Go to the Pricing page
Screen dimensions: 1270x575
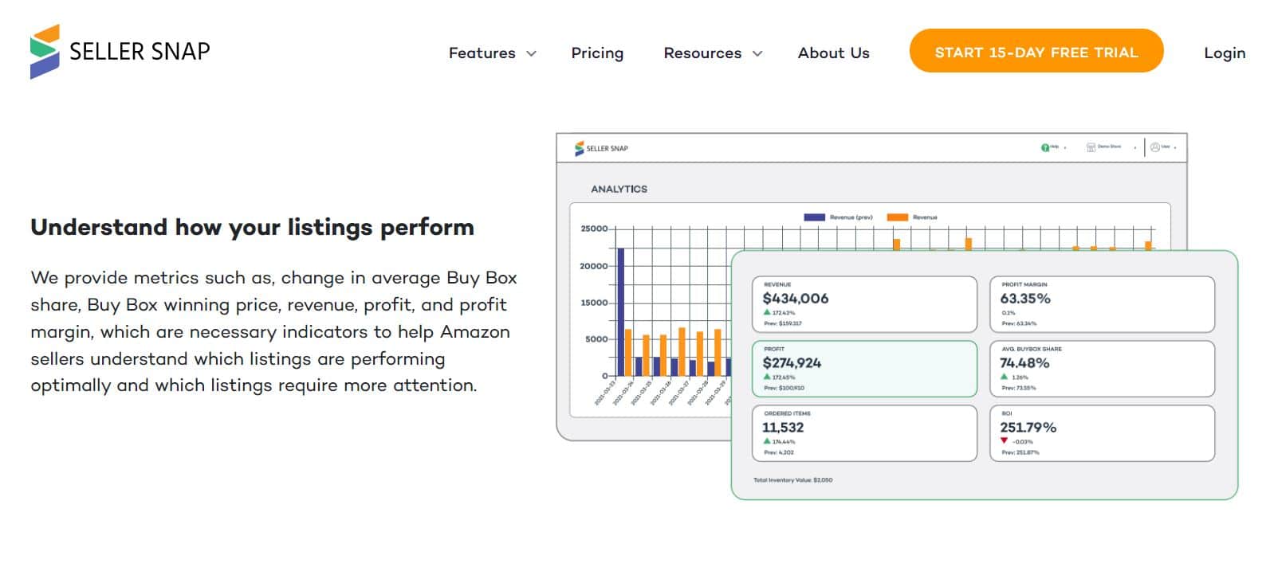pyautogui.click(x=597, y=53)
